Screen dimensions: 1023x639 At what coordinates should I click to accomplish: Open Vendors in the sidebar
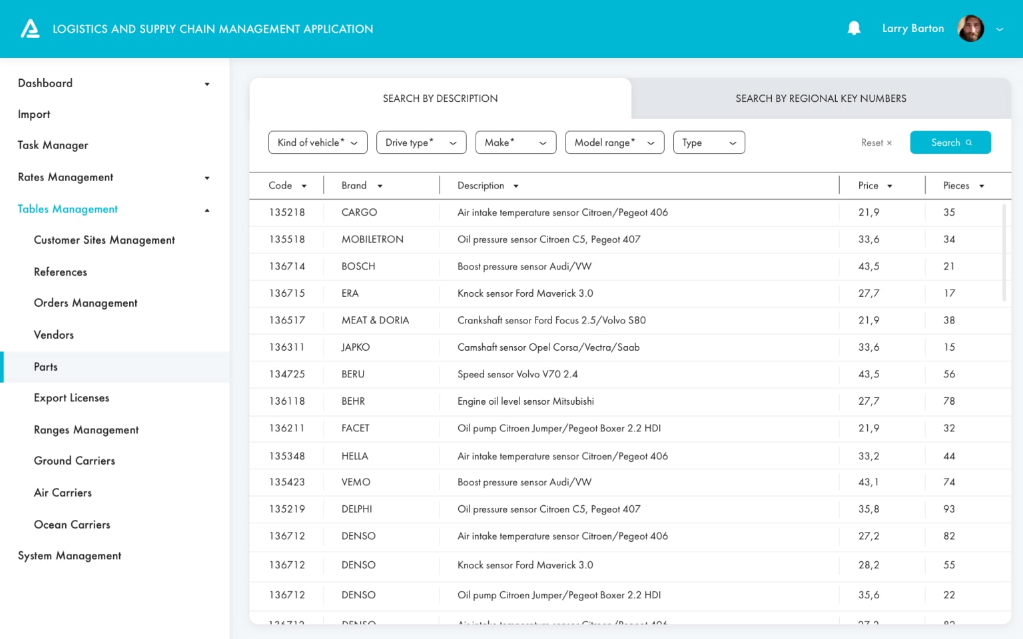coord(54,335)
